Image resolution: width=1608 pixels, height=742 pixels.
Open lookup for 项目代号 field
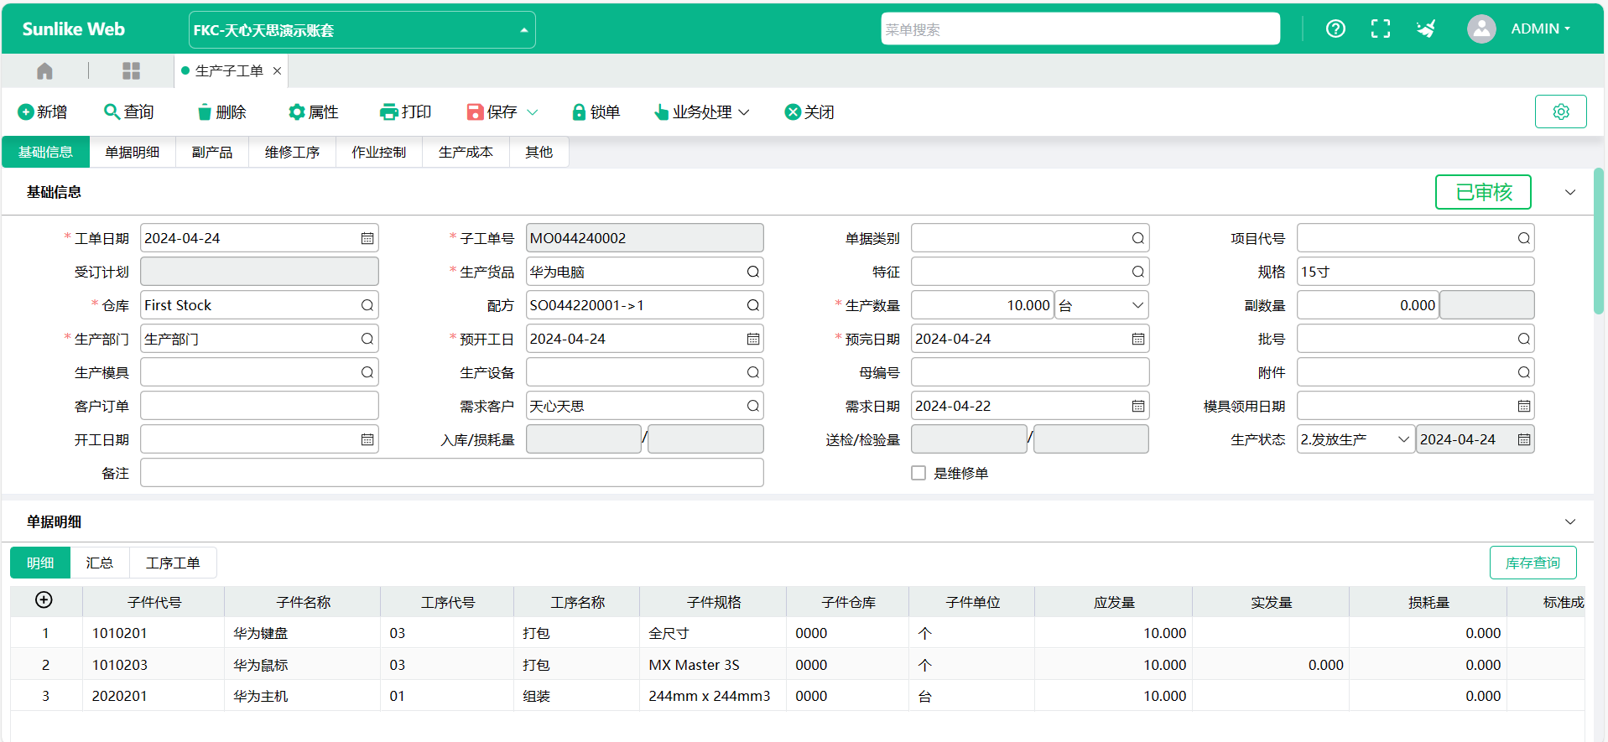click(x=1524, y=238)
